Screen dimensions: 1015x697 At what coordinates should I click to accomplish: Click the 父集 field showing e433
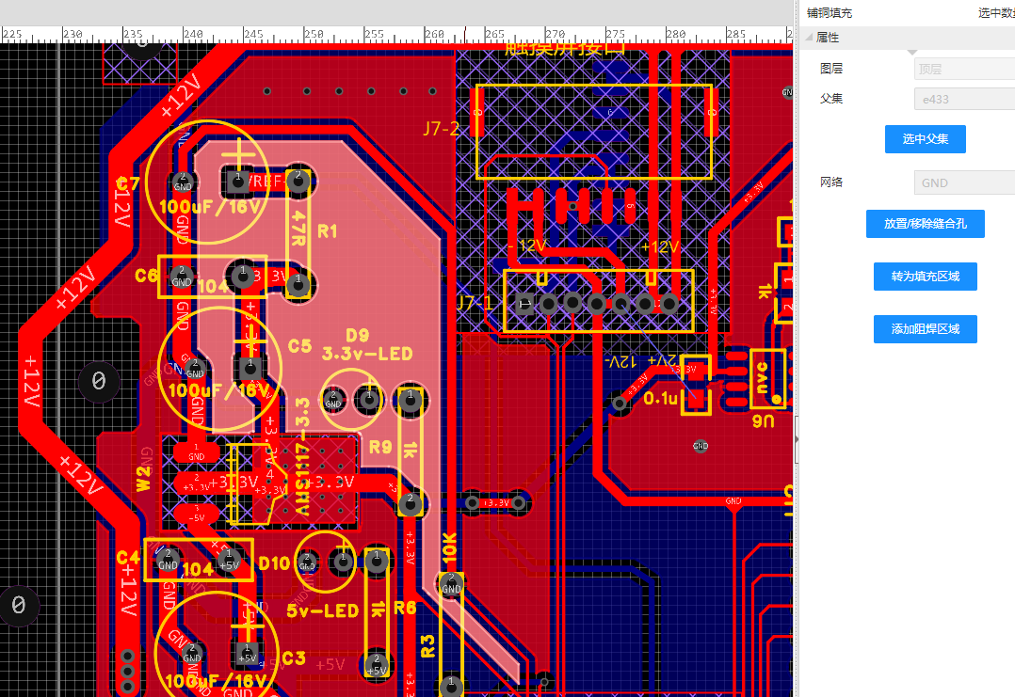963,99
